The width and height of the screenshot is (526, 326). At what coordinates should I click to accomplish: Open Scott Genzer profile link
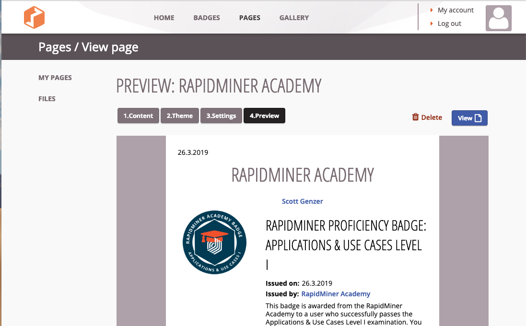coord(302,201)
